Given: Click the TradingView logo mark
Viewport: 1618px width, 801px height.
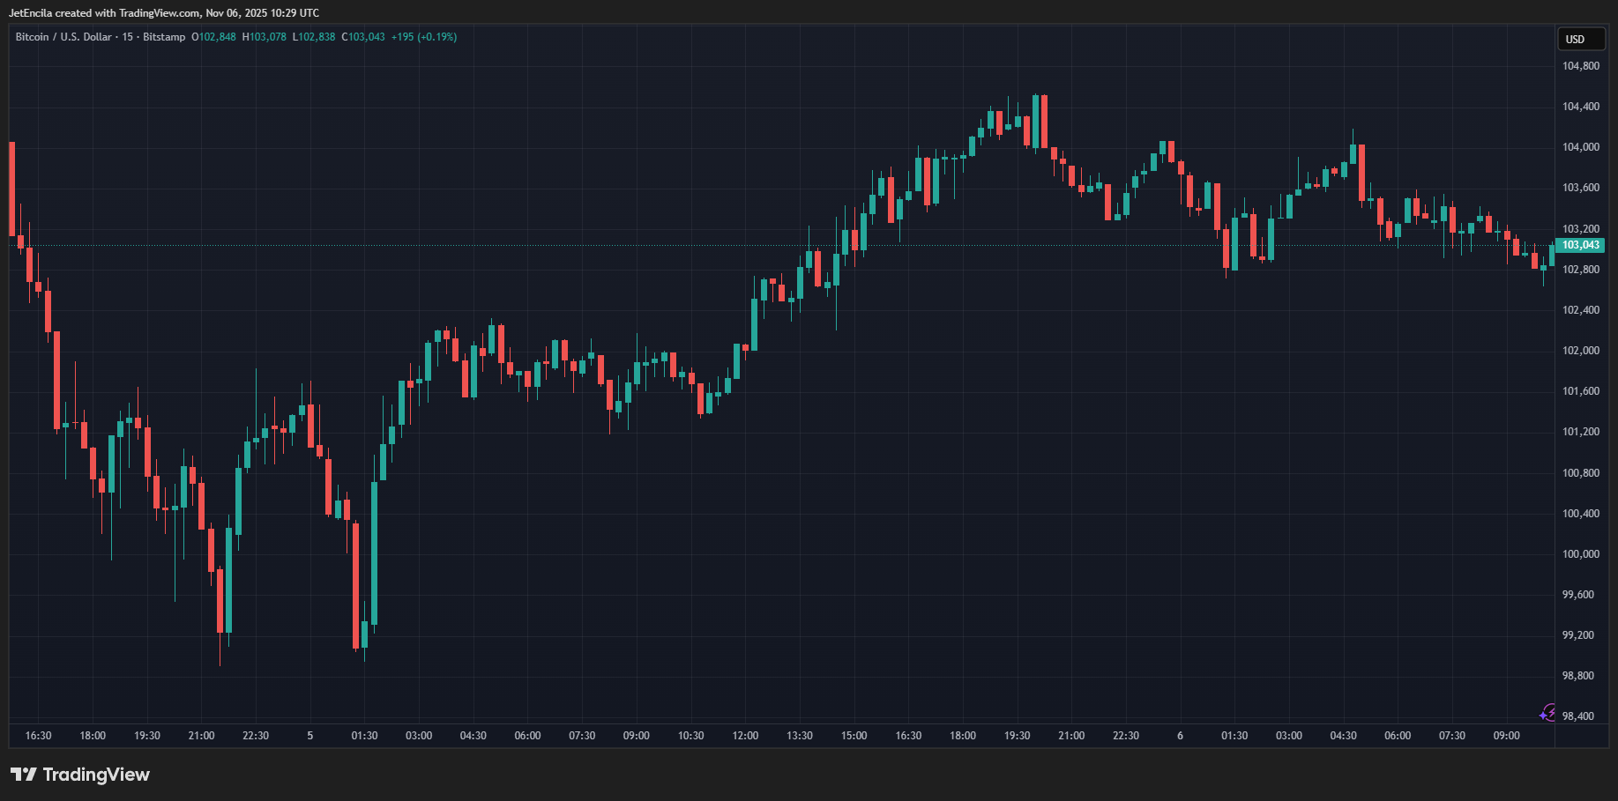Looking at the screenshot, I should (x=24, y=775).
